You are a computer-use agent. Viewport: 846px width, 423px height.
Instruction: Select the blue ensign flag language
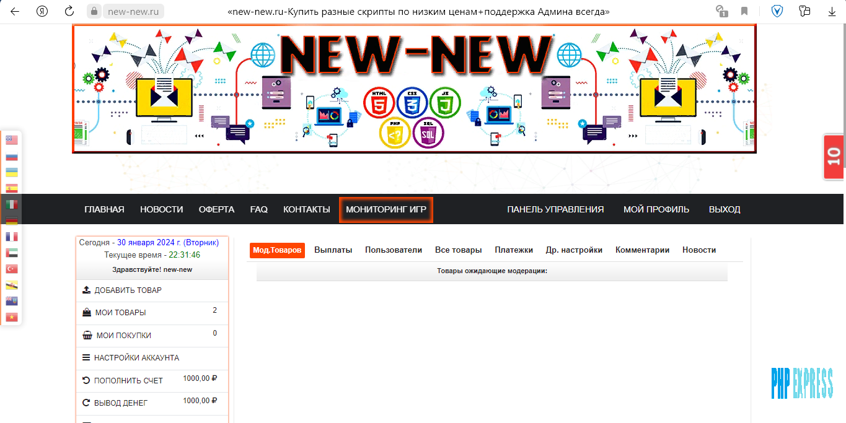click(x=12, y=301)
